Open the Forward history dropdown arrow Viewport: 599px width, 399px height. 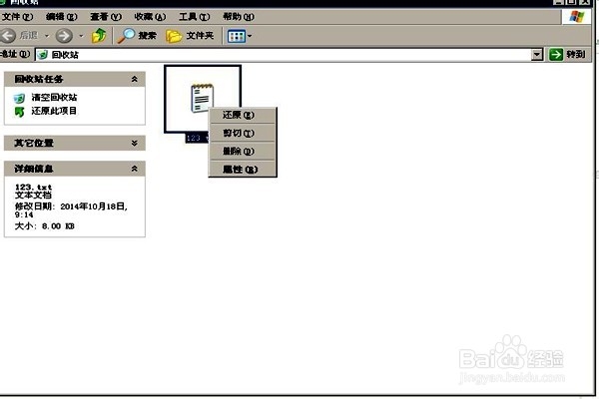tap(81, 36)
